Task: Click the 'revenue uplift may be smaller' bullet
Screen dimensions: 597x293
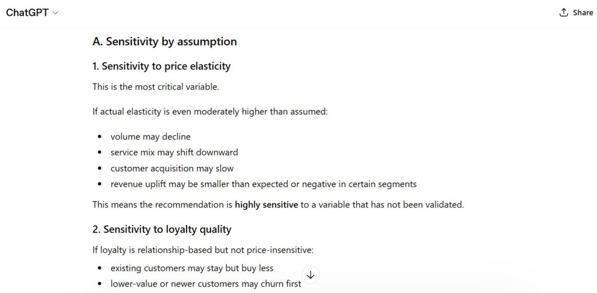Action: coord(264,184)
